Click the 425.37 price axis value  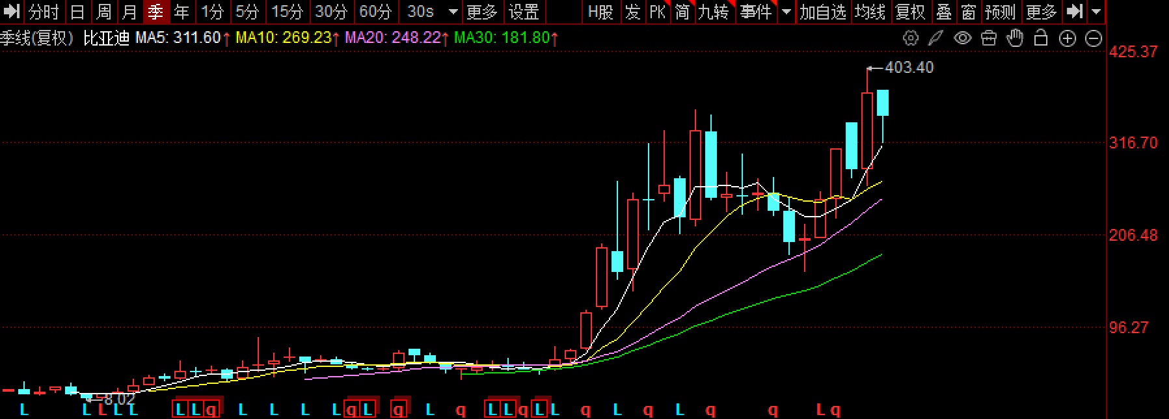pyautogui.click(x=1133, y=51)
